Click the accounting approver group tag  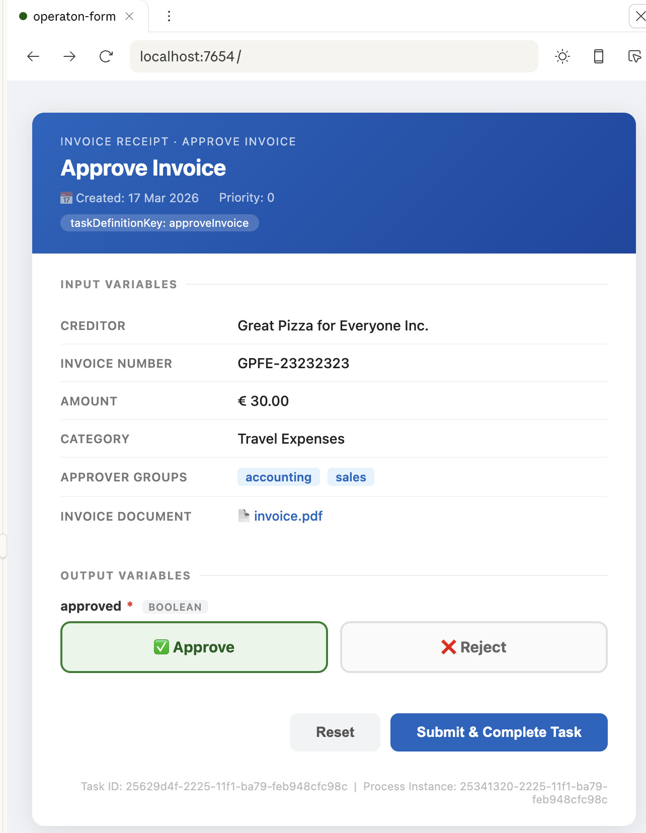pos(278,477)
